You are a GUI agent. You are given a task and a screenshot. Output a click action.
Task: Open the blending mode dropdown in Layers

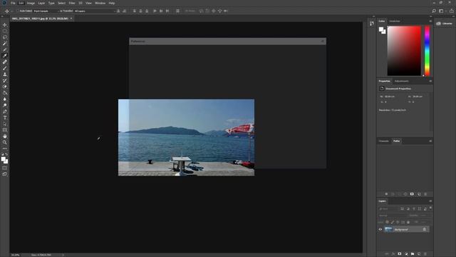(x=393, y=216)
